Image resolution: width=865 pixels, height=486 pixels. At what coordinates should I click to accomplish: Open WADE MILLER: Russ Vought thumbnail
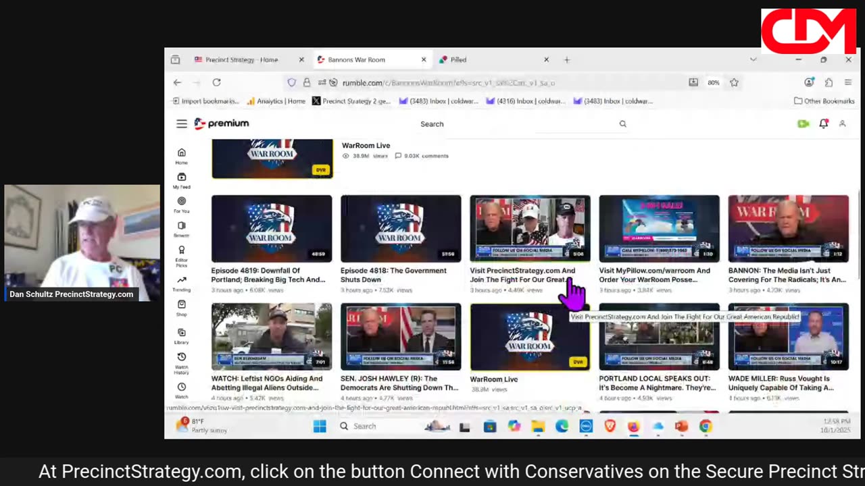788,336
